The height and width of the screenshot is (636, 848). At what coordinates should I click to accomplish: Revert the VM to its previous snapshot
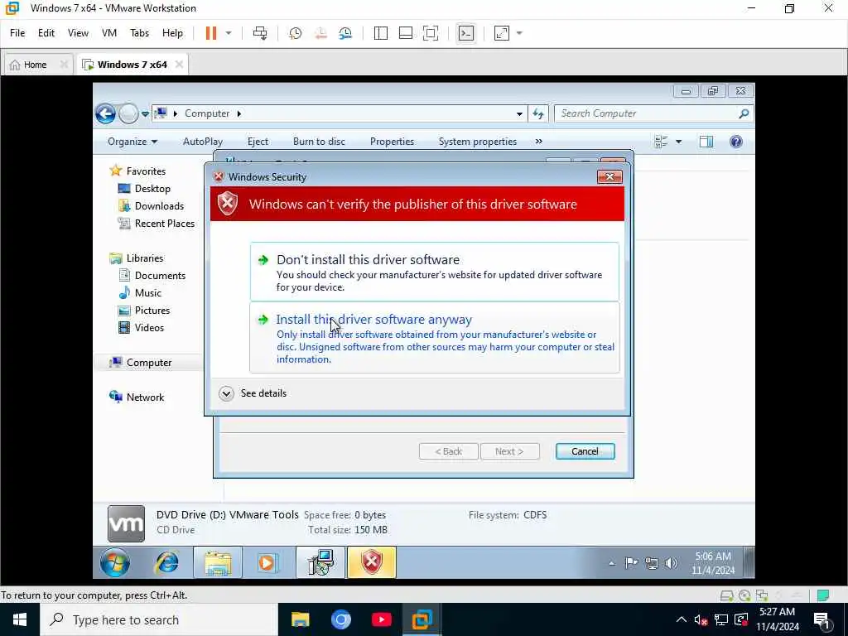pyautogui.click(x=320, y=33)
